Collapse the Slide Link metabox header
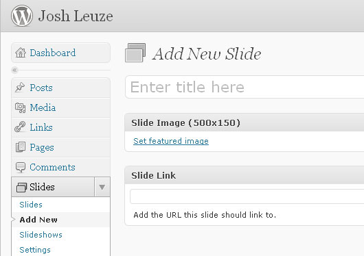This screenshot has width=364, height=256. pos(244,175)
